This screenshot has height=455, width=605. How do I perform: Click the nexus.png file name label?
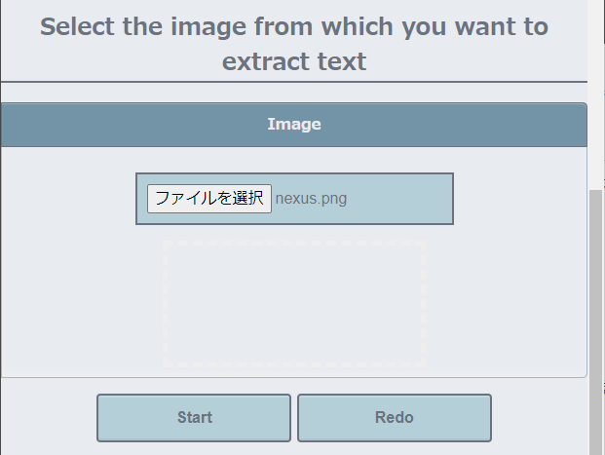click(x=311, y=199)
